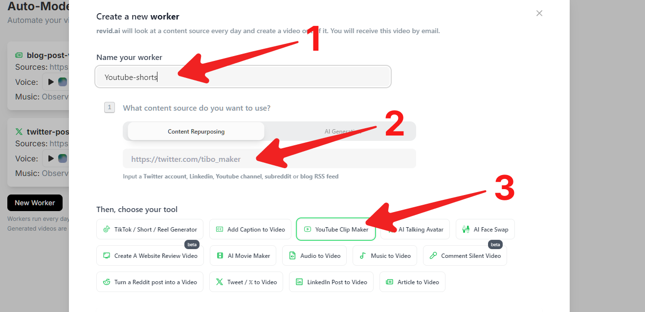Image resolution: width=645 pixels, height=312 pixels.
Task: Choose the YouTube Clip Maker tool
Action: (335, 229)
